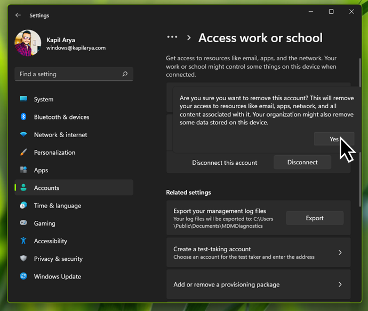Viewport: 368px width, 311px height.
Task: Click the Accessibility figure icon
Action: click(23, 241)
